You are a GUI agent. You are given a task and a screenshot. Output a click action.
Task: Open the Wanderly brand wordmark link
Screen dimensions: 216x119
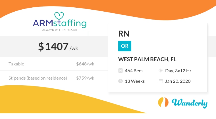[x=190, y=103]
